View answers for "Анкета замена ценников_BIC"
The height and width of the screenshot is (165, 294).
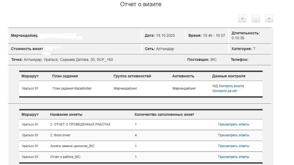pos(233,146)
